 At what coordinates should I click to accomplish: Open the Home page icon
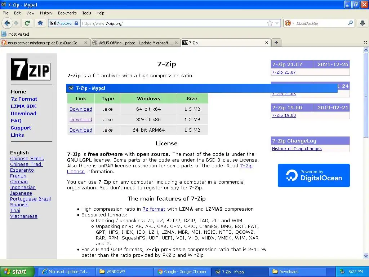tap(40, 23)
